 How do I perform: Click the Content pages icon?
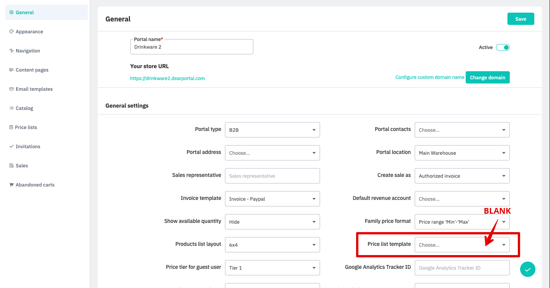pyautogui.click(x=11, y=70)
